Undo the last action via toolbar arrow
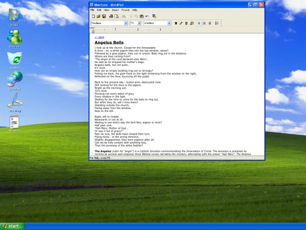This screenshot has height=230, width=306. click(147, 16)
